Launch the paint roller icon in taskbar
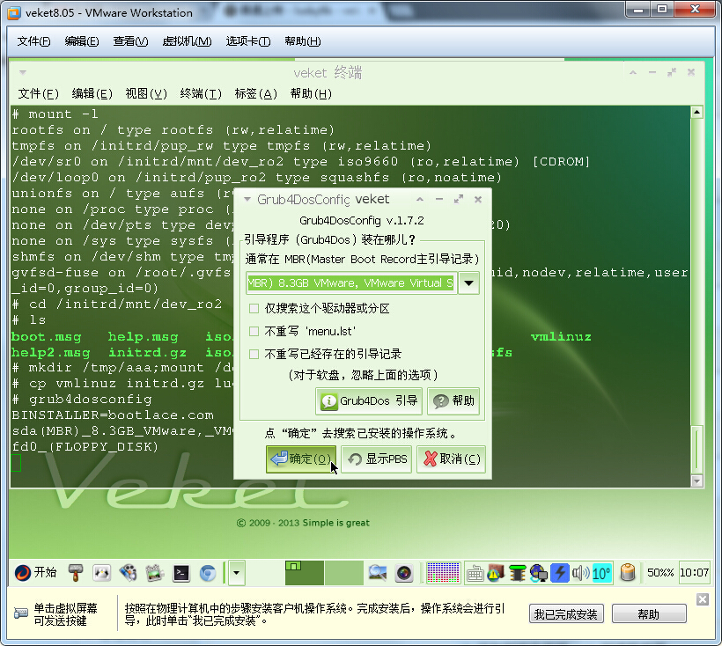 (x=76, y=573)
